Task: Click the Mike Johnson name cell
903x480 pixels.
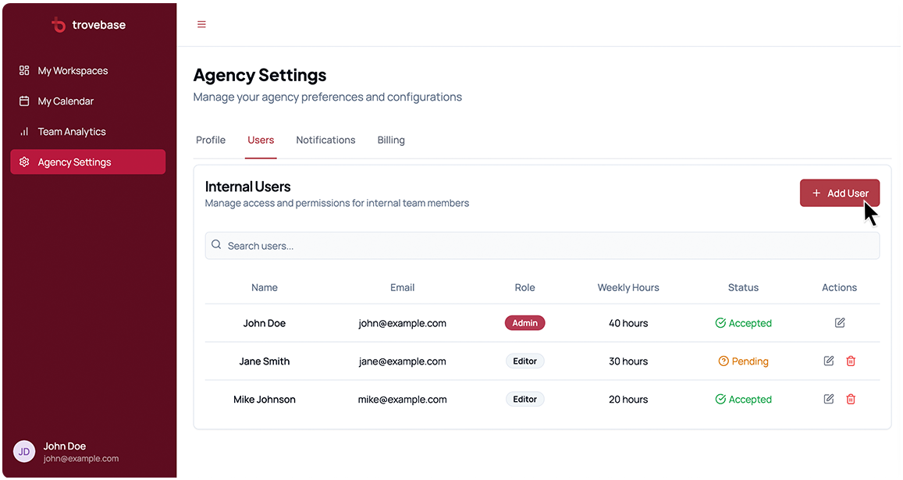Action: coord(265,400)
